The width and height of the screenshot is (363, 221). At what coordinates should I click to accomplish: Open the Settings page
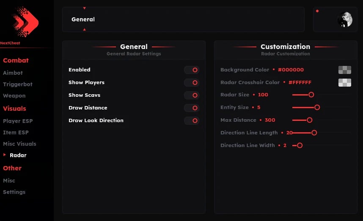coord(14,192)
